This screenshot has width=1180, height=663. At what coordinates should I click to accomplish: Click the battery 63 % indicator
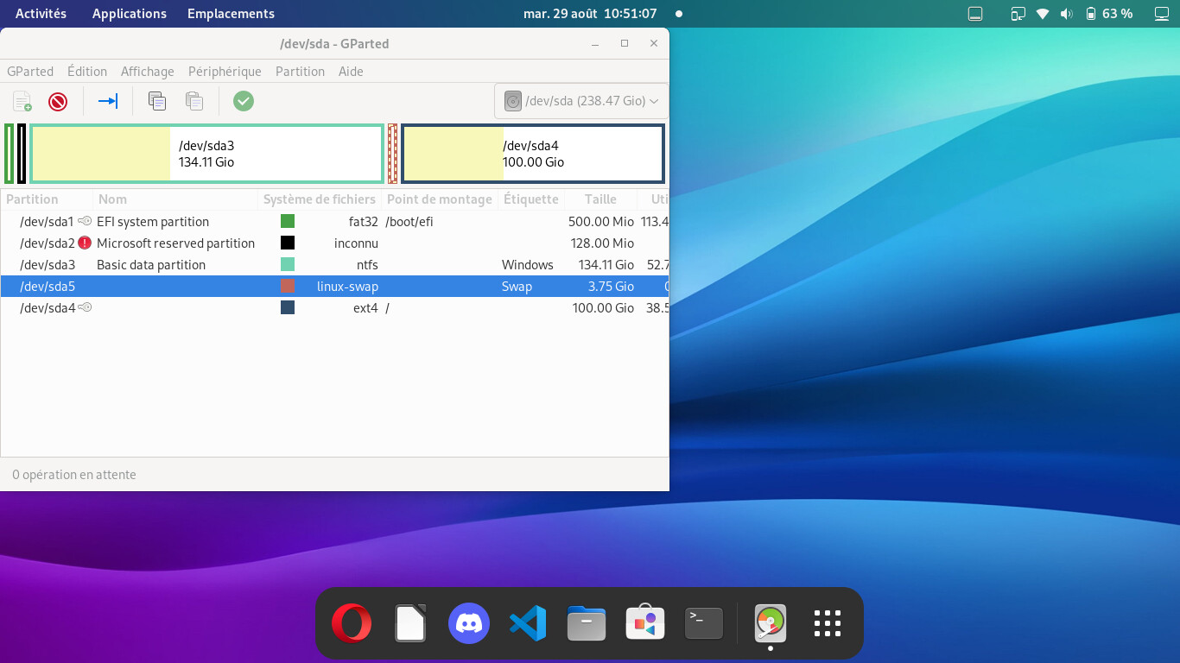point(1109,14)
